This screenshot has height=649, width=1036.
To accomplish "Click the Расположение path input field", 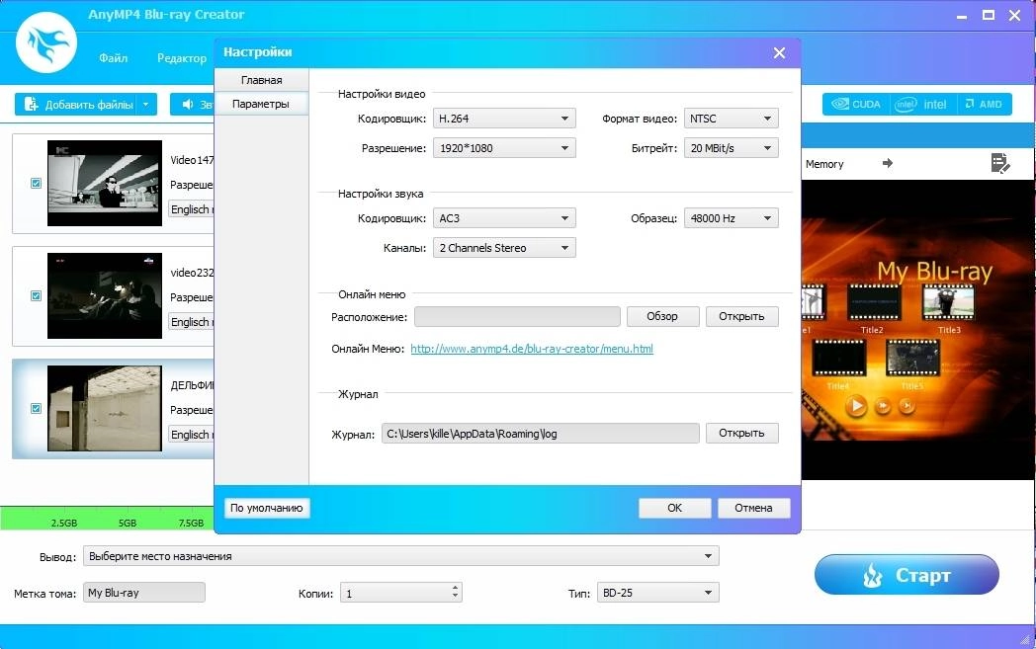I will click(517, 317).
